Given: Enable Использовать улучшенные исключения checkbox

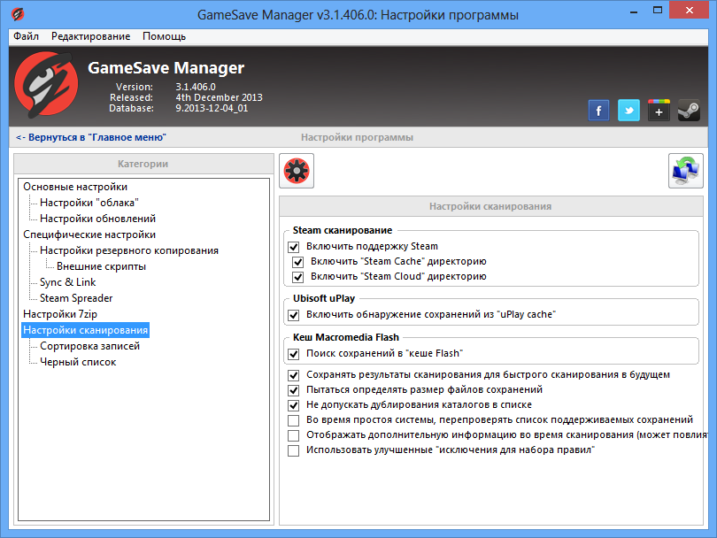Looking at the screenshot, I should pyautogui.click(x=294, y=450).
